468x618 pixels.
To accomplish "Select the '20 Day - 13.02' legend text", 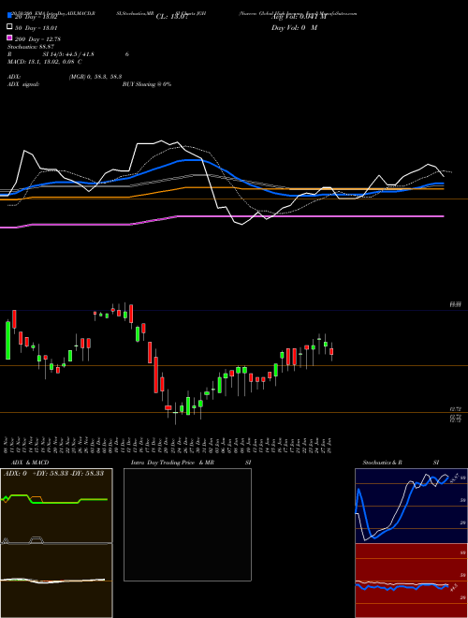I will 37,17.
